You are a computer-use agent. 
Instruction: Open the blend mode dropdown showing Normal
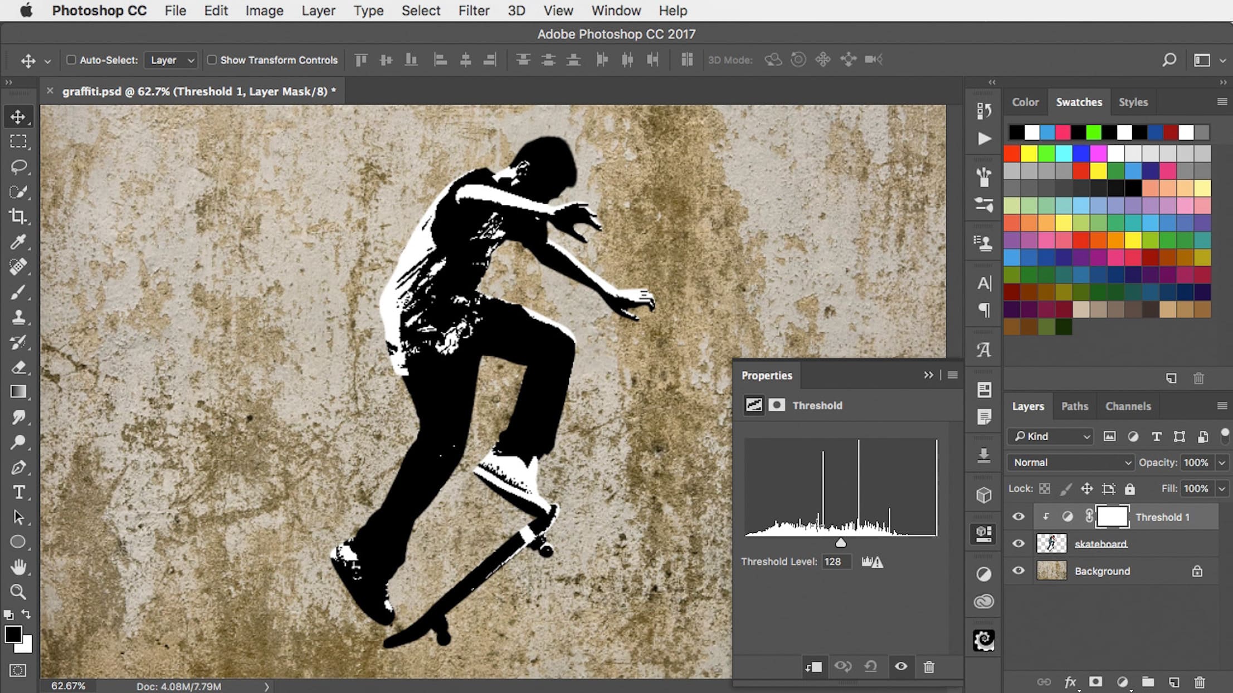[x=1069, y=462]
